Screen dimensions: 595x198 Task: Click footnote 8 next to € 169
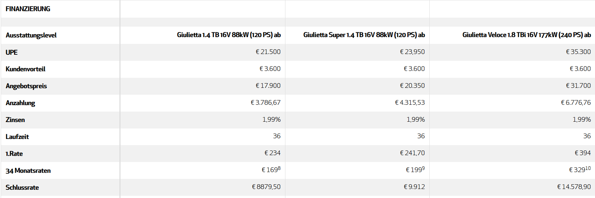(x=279, y=168)
